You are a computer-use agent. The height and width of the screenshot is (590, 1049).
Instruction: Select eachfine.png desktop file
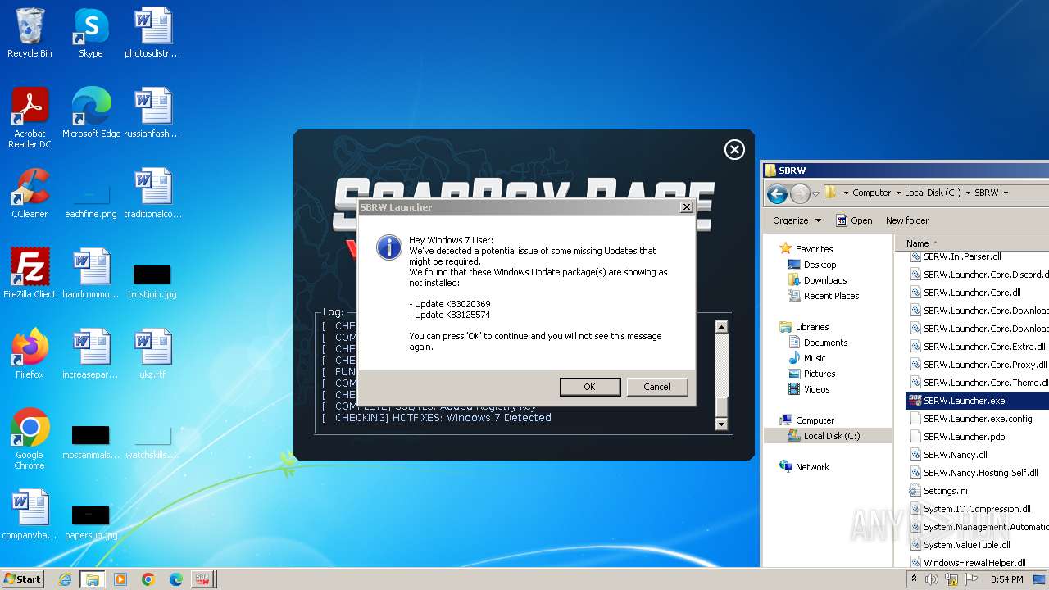[91, 201]
